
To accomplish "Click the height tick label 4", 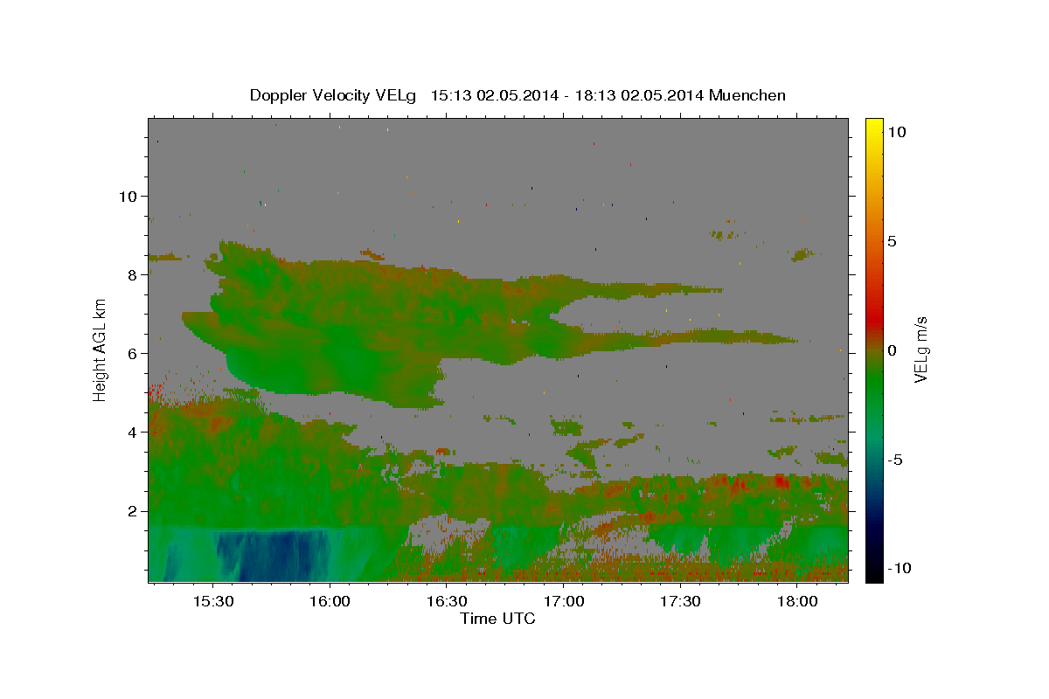I will pyautogui.click(x=133, y=432).
